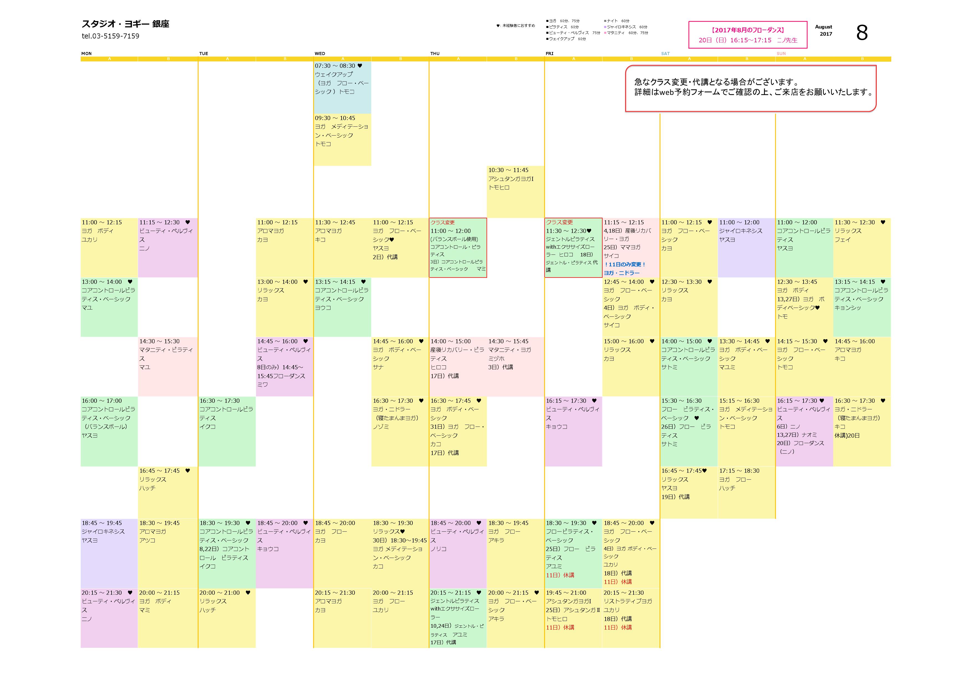Screen dimensions: 971x686
Task: Click the ウェイクアップ 60分 legend entry
Action: coord(566,38)
